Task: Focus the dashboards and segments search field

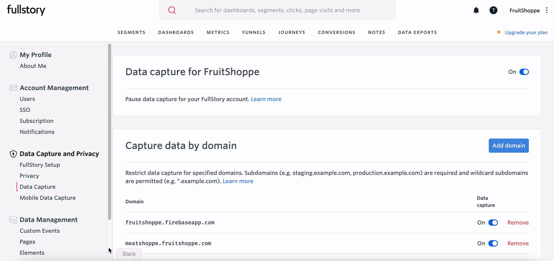Action: pos(277,10)
